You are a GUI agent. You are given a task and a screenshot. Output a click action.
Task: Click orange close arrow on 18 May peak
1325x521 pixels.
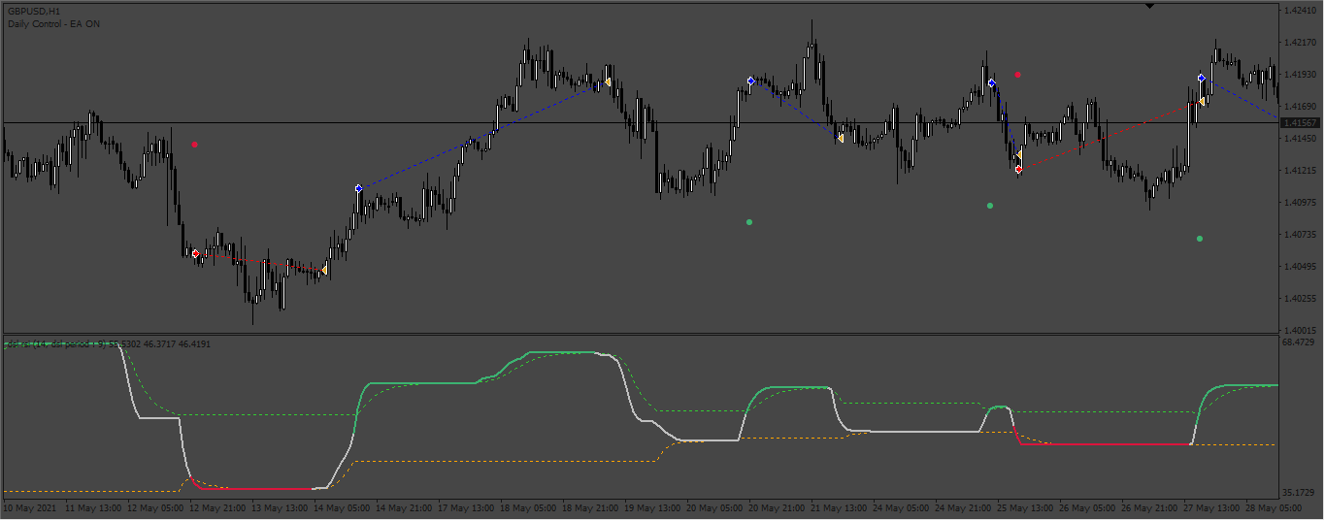(608, 82)
